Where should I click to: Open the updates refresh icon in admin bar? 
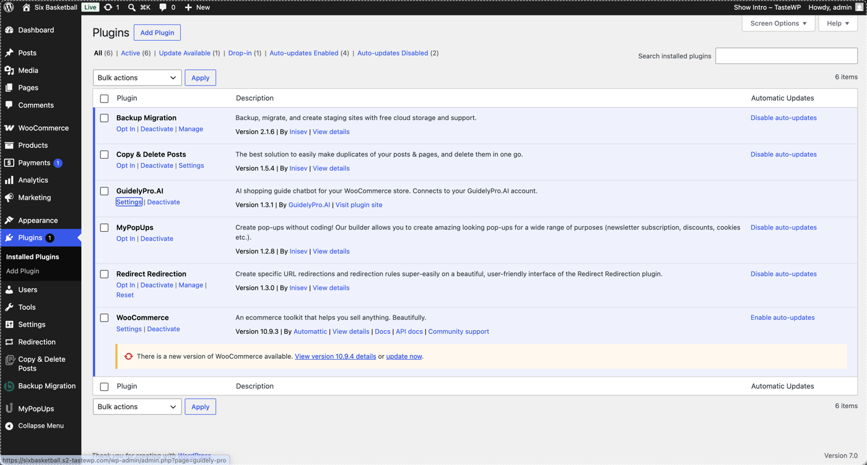pyautogui.click(x=108, y=7)
